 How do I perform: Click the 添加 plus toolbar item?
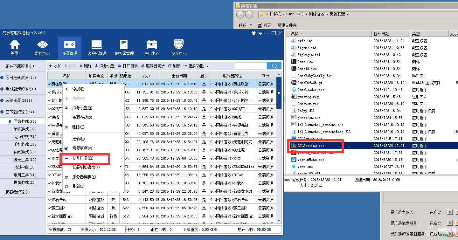(x=55, y=66)
